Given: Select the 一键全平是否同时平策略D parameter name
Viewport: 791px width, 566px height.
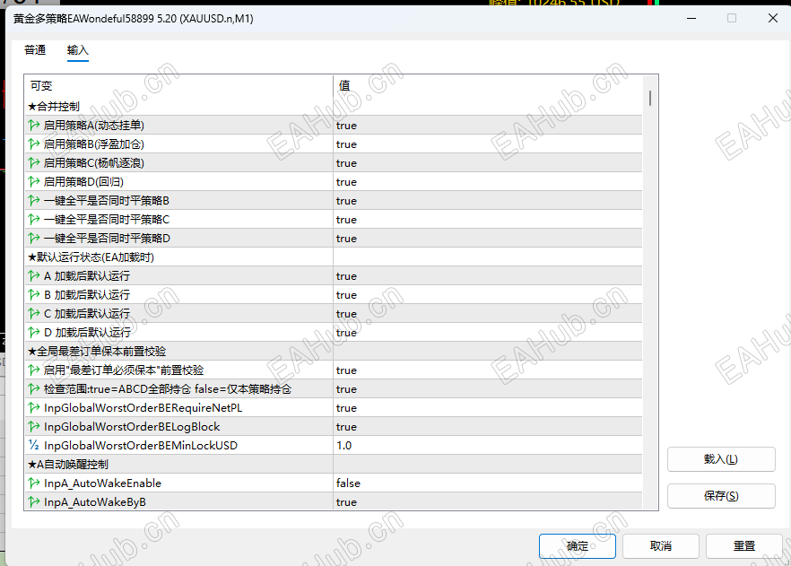Looking at the screenshot, I should pos(107,238).
